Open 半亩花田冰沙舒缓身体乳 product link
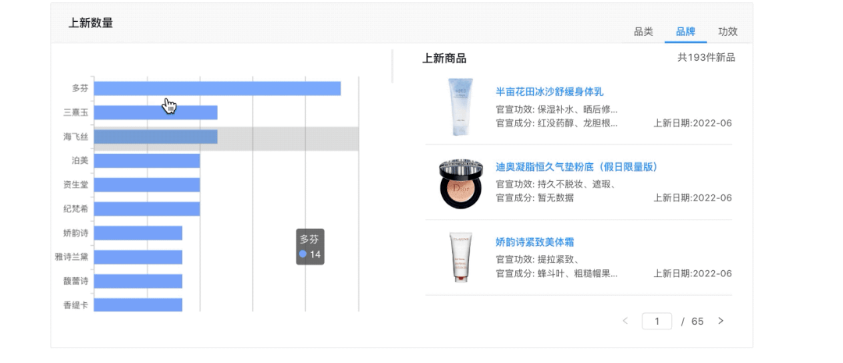 tap(550, 92)
